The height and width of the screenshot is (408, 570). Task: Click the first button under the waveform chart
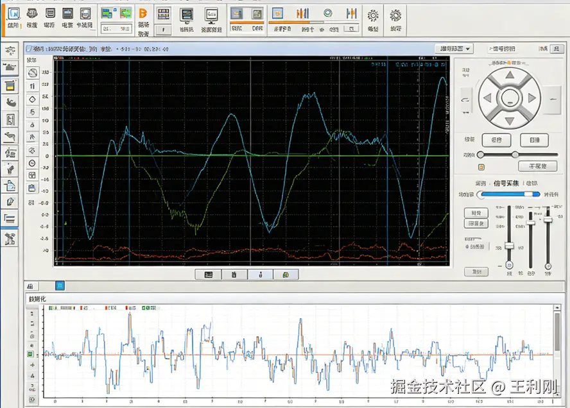pyautogui.click(x=208, y=275)
